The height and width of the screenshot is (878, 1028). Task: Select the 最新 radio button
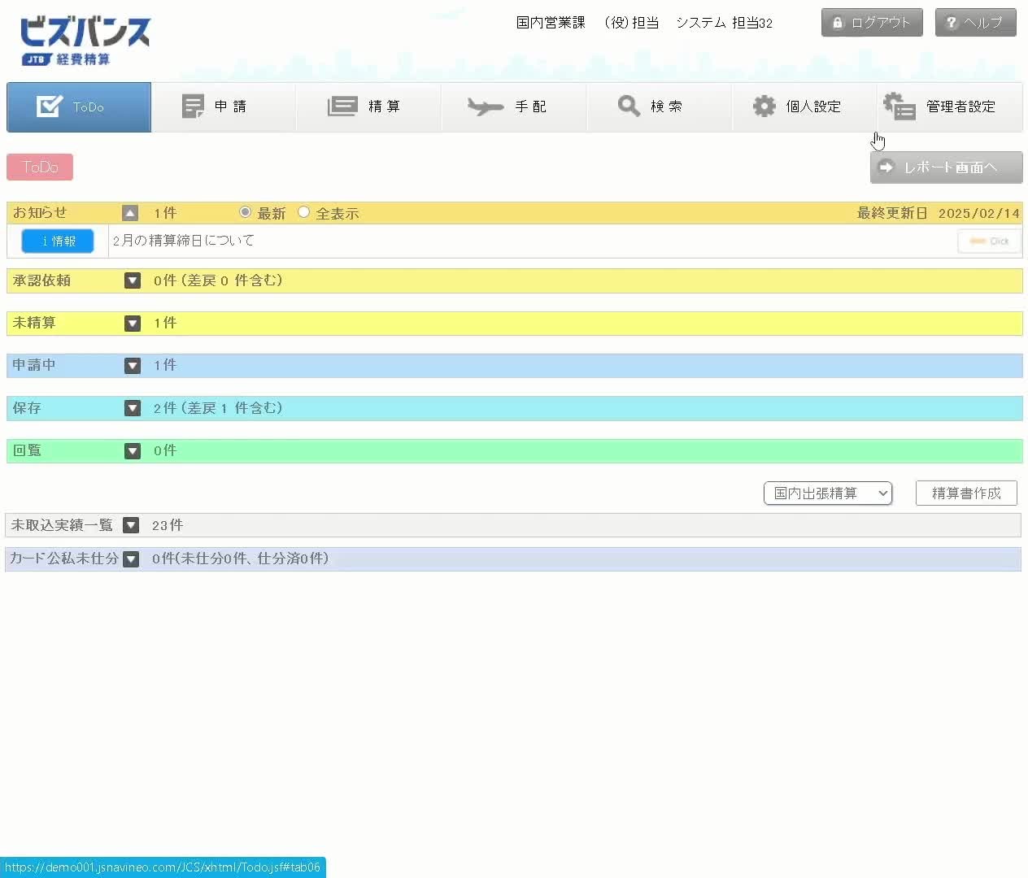[x=245, y=212]
